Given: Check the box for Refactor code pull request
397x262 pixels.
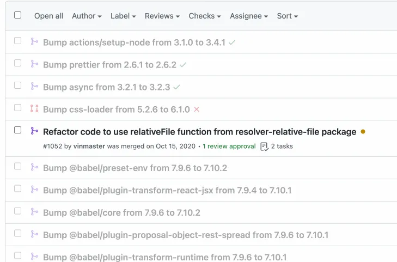Looking at the screenshot, I should 17,130.
